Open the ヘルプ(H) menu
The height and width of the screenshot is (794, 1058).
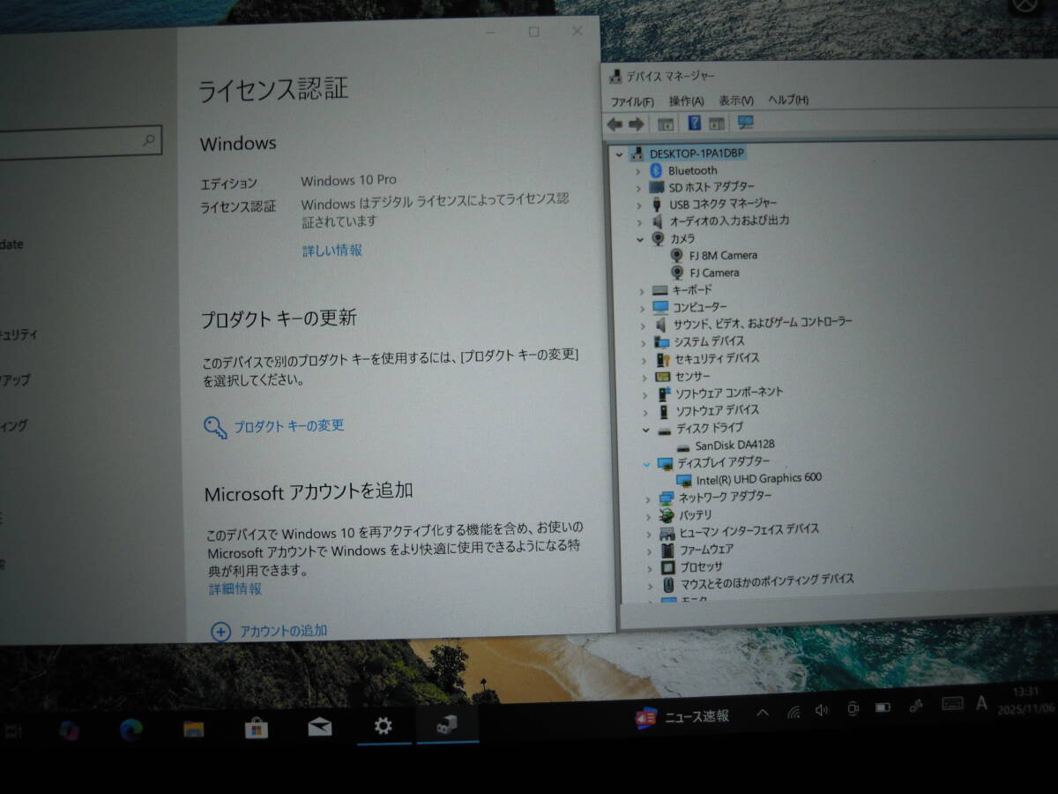[788, 100]
